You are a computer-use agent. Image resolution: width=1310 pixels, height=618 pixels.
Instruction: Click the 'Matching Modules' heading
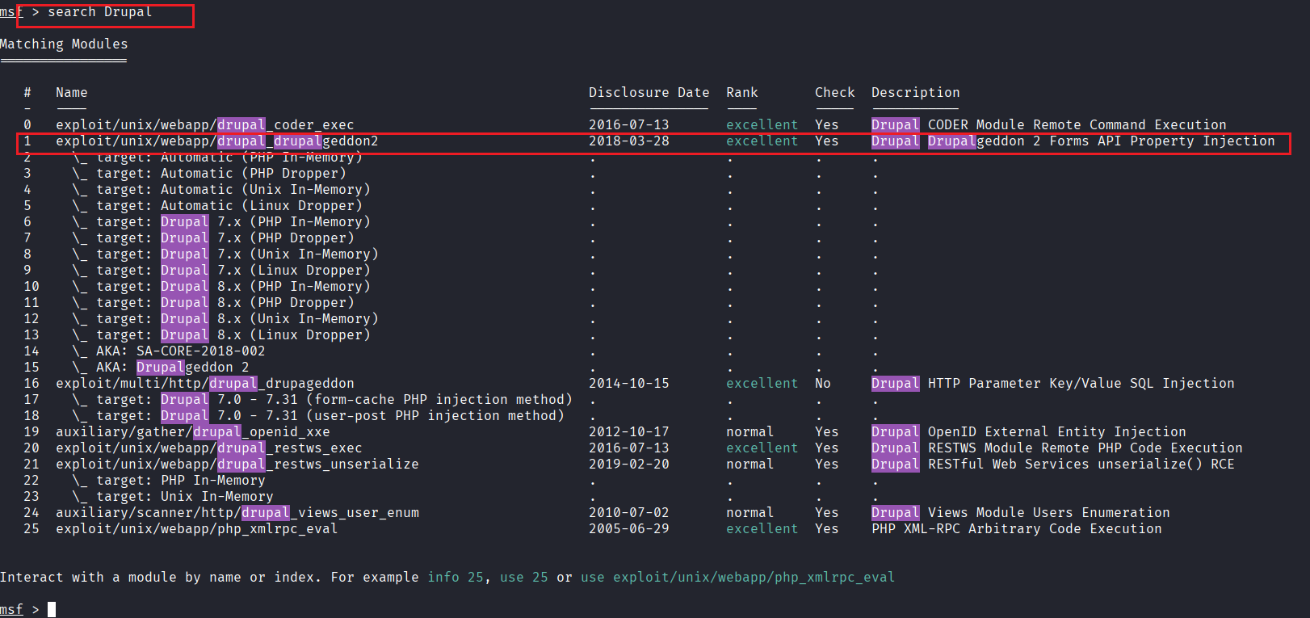(64, 44)
